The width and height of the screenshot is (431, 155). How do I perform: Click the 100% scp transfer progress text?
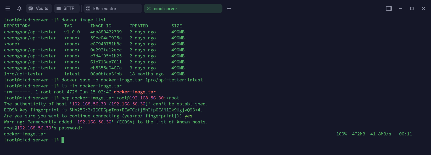pyautogui.click(x=342, y=134)
